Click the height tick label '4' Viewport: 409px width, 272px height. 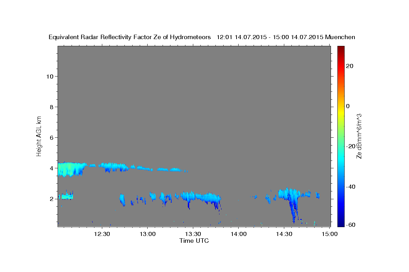pyautogui.click(x=52, y=168)
